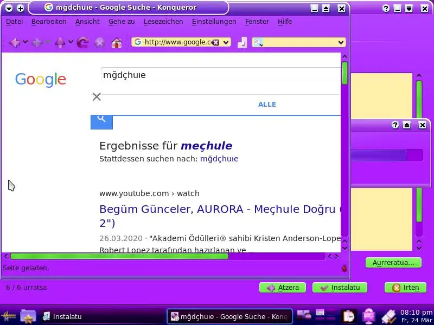Click in the Google search query field
434x325 pixels.
click(x=221, y=75)
